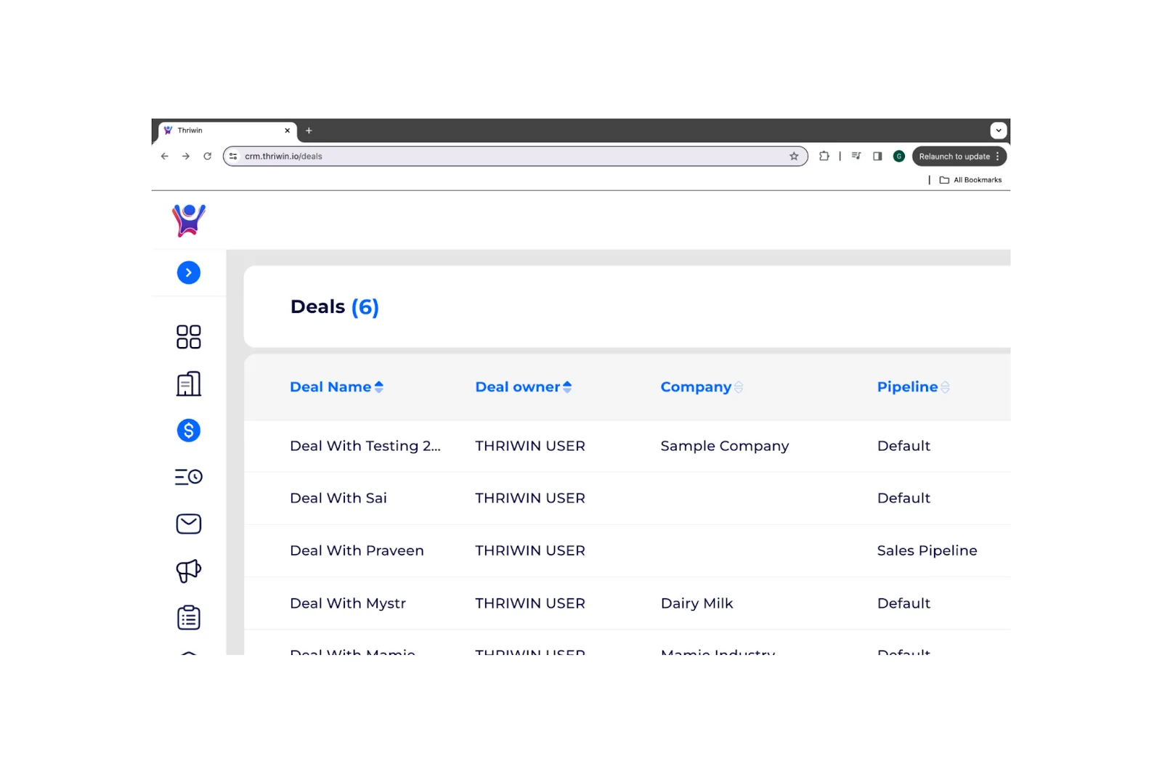The image size is (1162, 774).
Task: Open the All Bookmarks folder
Action: [x=970, y=180]
